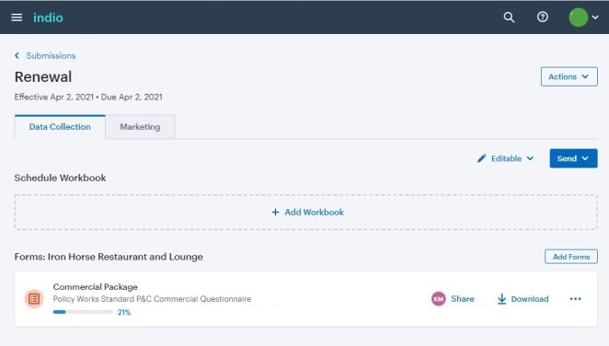
Task: Click Add Workbook in the dashed area
Action: pyautogui.click(x=307, y=212)
